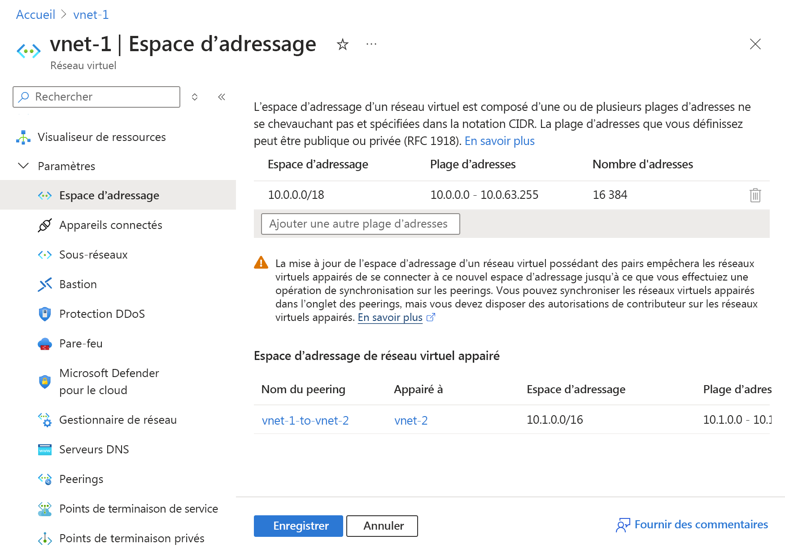Select the Pare-feu icon
The width and height of the screenshot is (785, 553).
[45, 343]
